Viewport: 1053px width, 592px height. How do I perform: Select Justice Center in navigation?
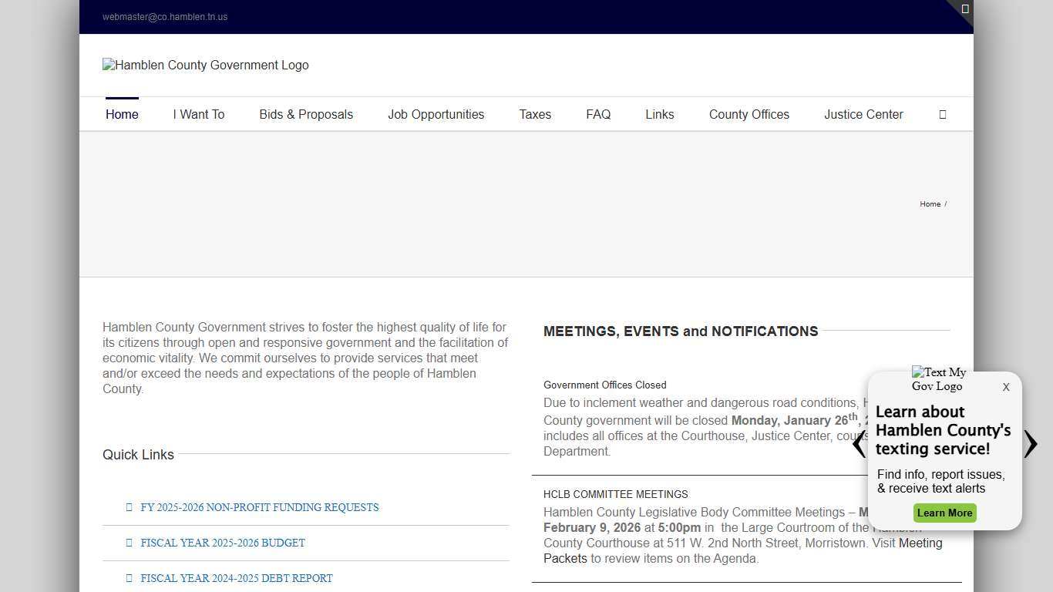tap(863, 114)
